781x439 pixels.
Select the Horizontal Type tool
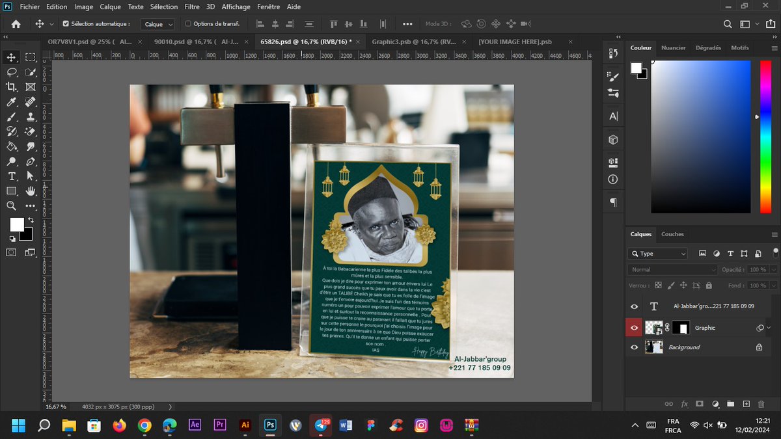[x=11, y=176]
